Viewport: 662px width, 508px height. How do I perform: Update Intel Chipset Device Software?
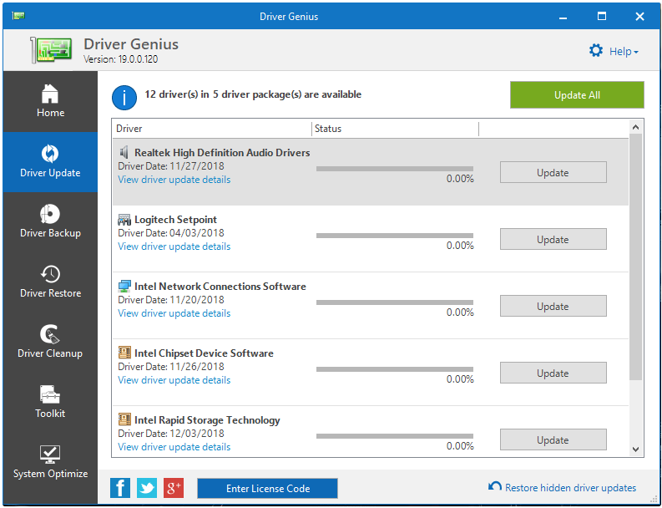pos(553,373)
